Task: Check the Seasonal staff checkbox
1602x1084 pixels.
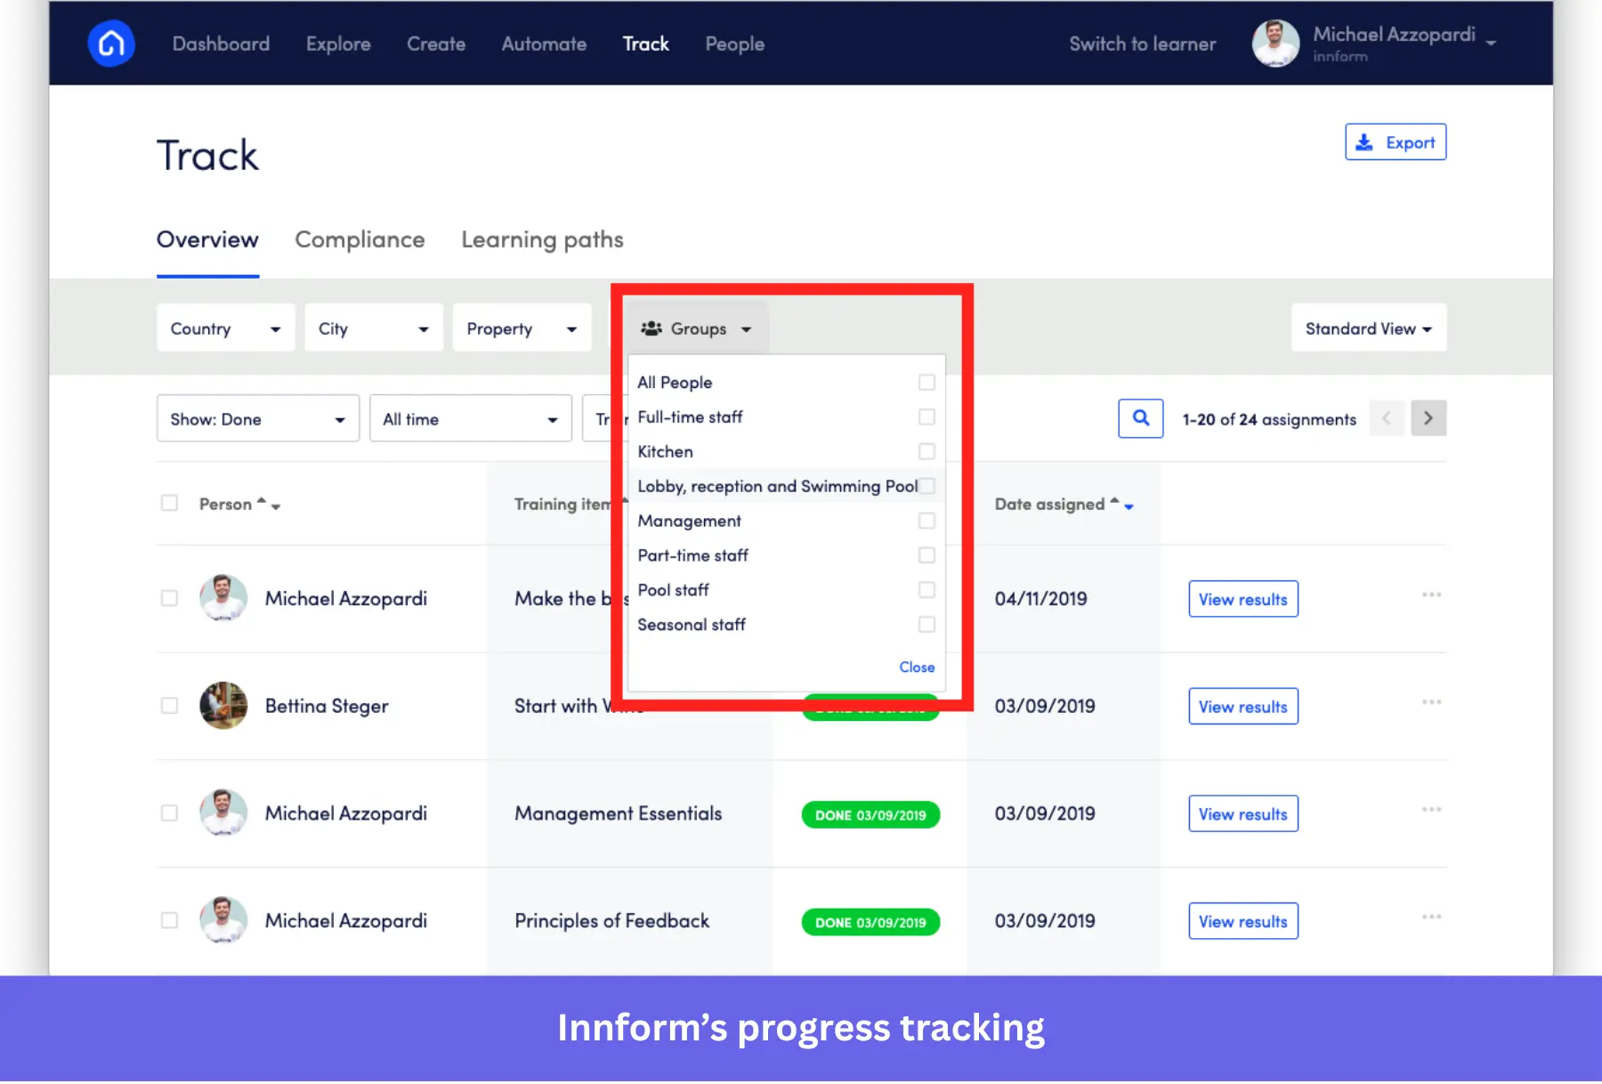Action: 926,625
